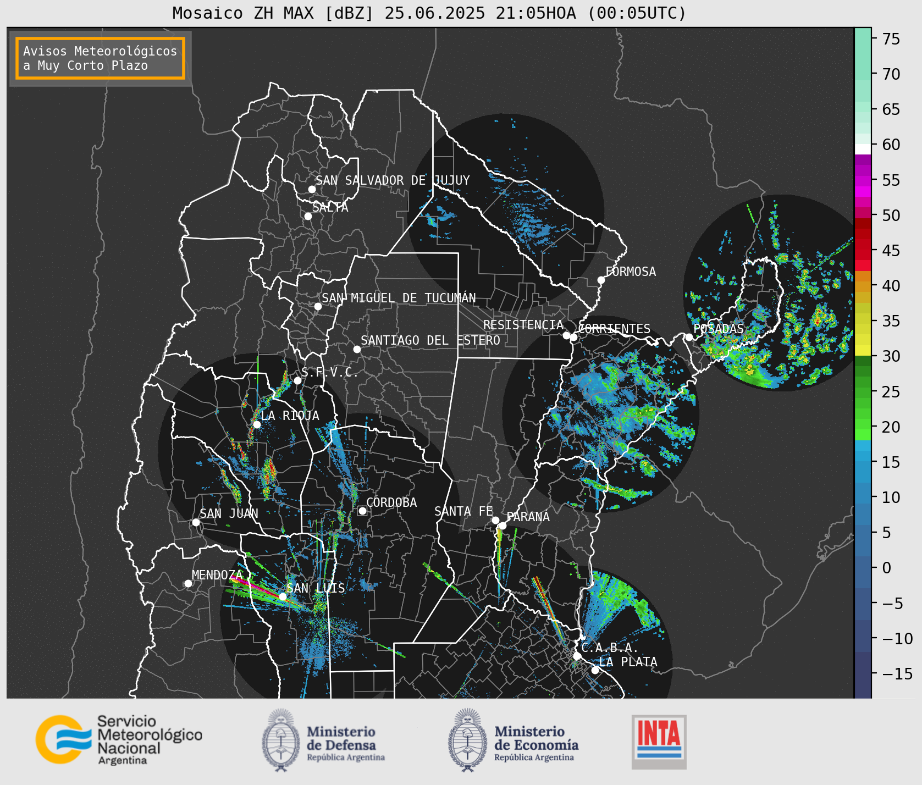
Task: Select the Mendoza city marker
Action: tap(188, 583)
